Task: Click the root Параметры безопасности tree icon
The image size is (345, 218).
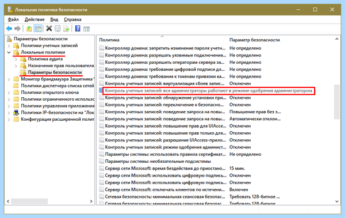Action: point(9,39)
